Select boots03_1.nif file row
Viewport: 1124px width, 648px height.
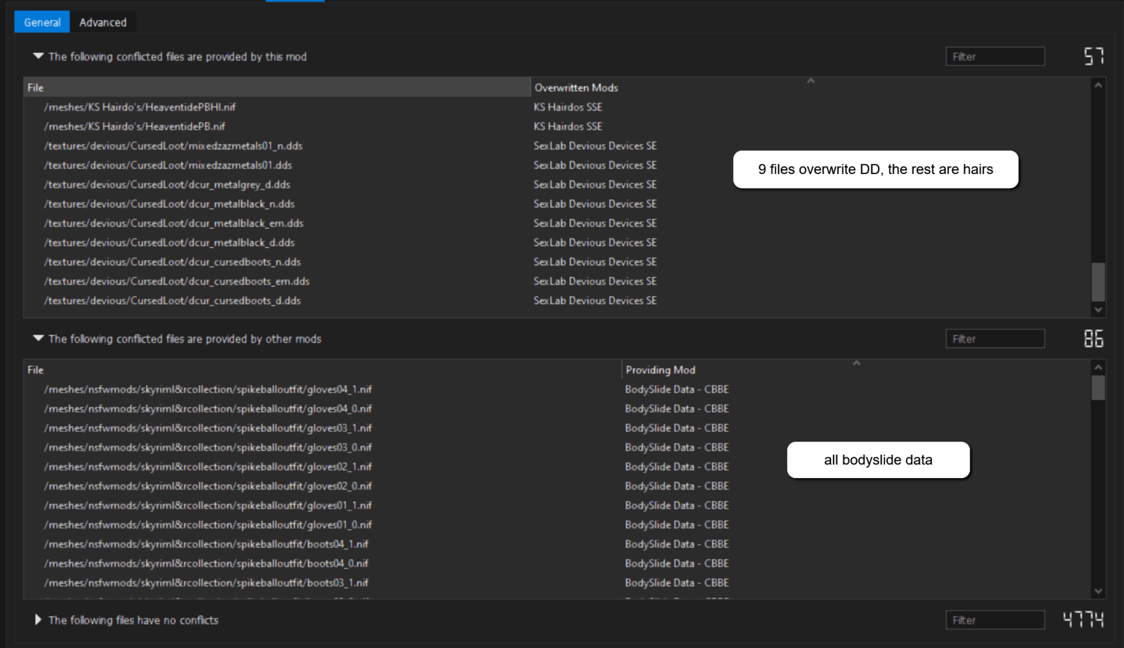pyautogui.click(x=557, y=583)
